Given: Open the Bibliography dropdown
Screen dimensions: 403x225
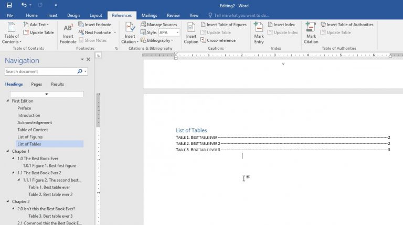Looking at the screenshot, I should 156,40.
